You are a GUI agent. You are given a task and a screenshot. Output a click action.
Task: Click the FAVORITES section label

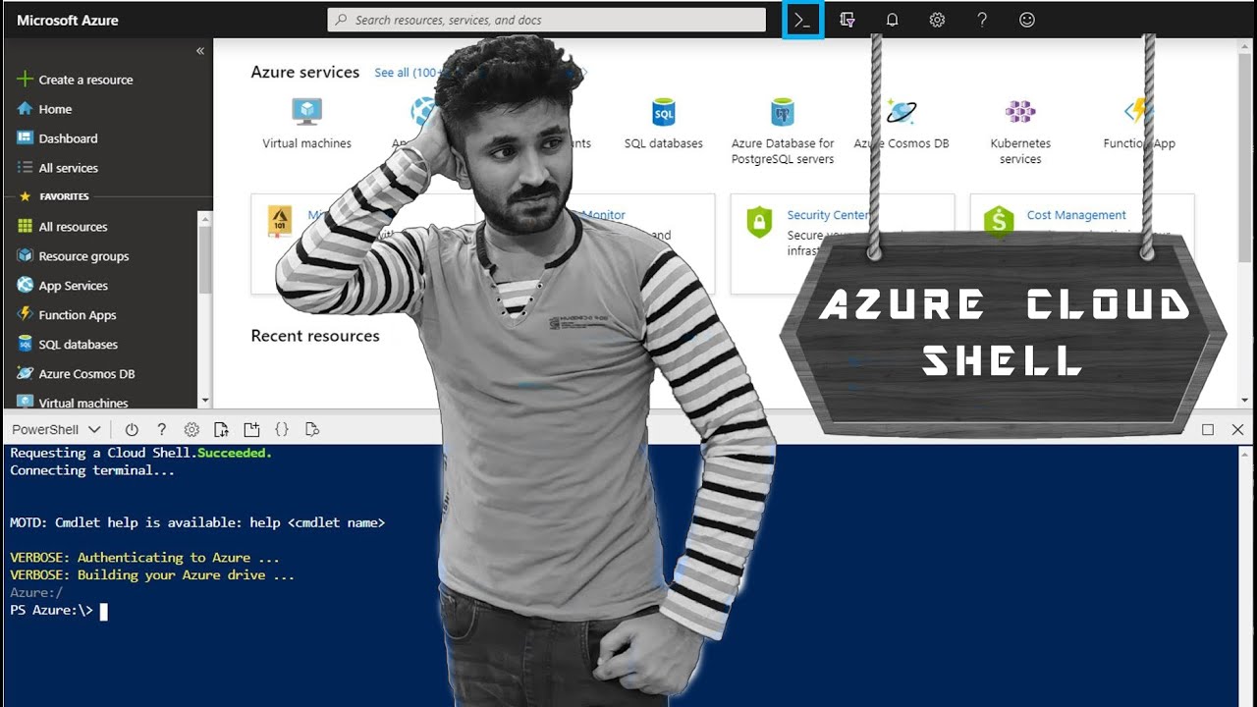click(64, 196)
